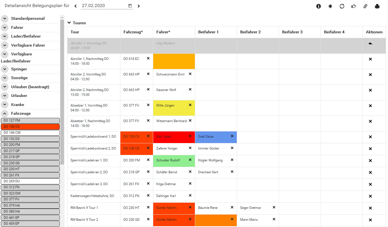Remove driver Gassner Wolf
Viewport: 388px width, 227px height.
tap(190, 89)
